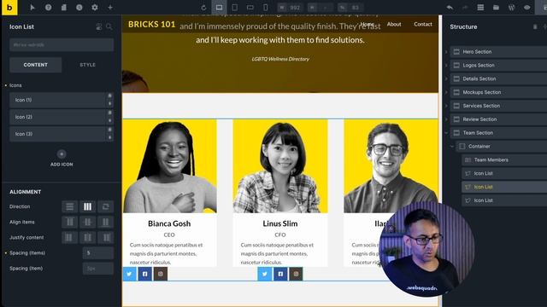Open the revisions history clock icon
This screenshot has height=307, width=547.
[x=79, y=8]
